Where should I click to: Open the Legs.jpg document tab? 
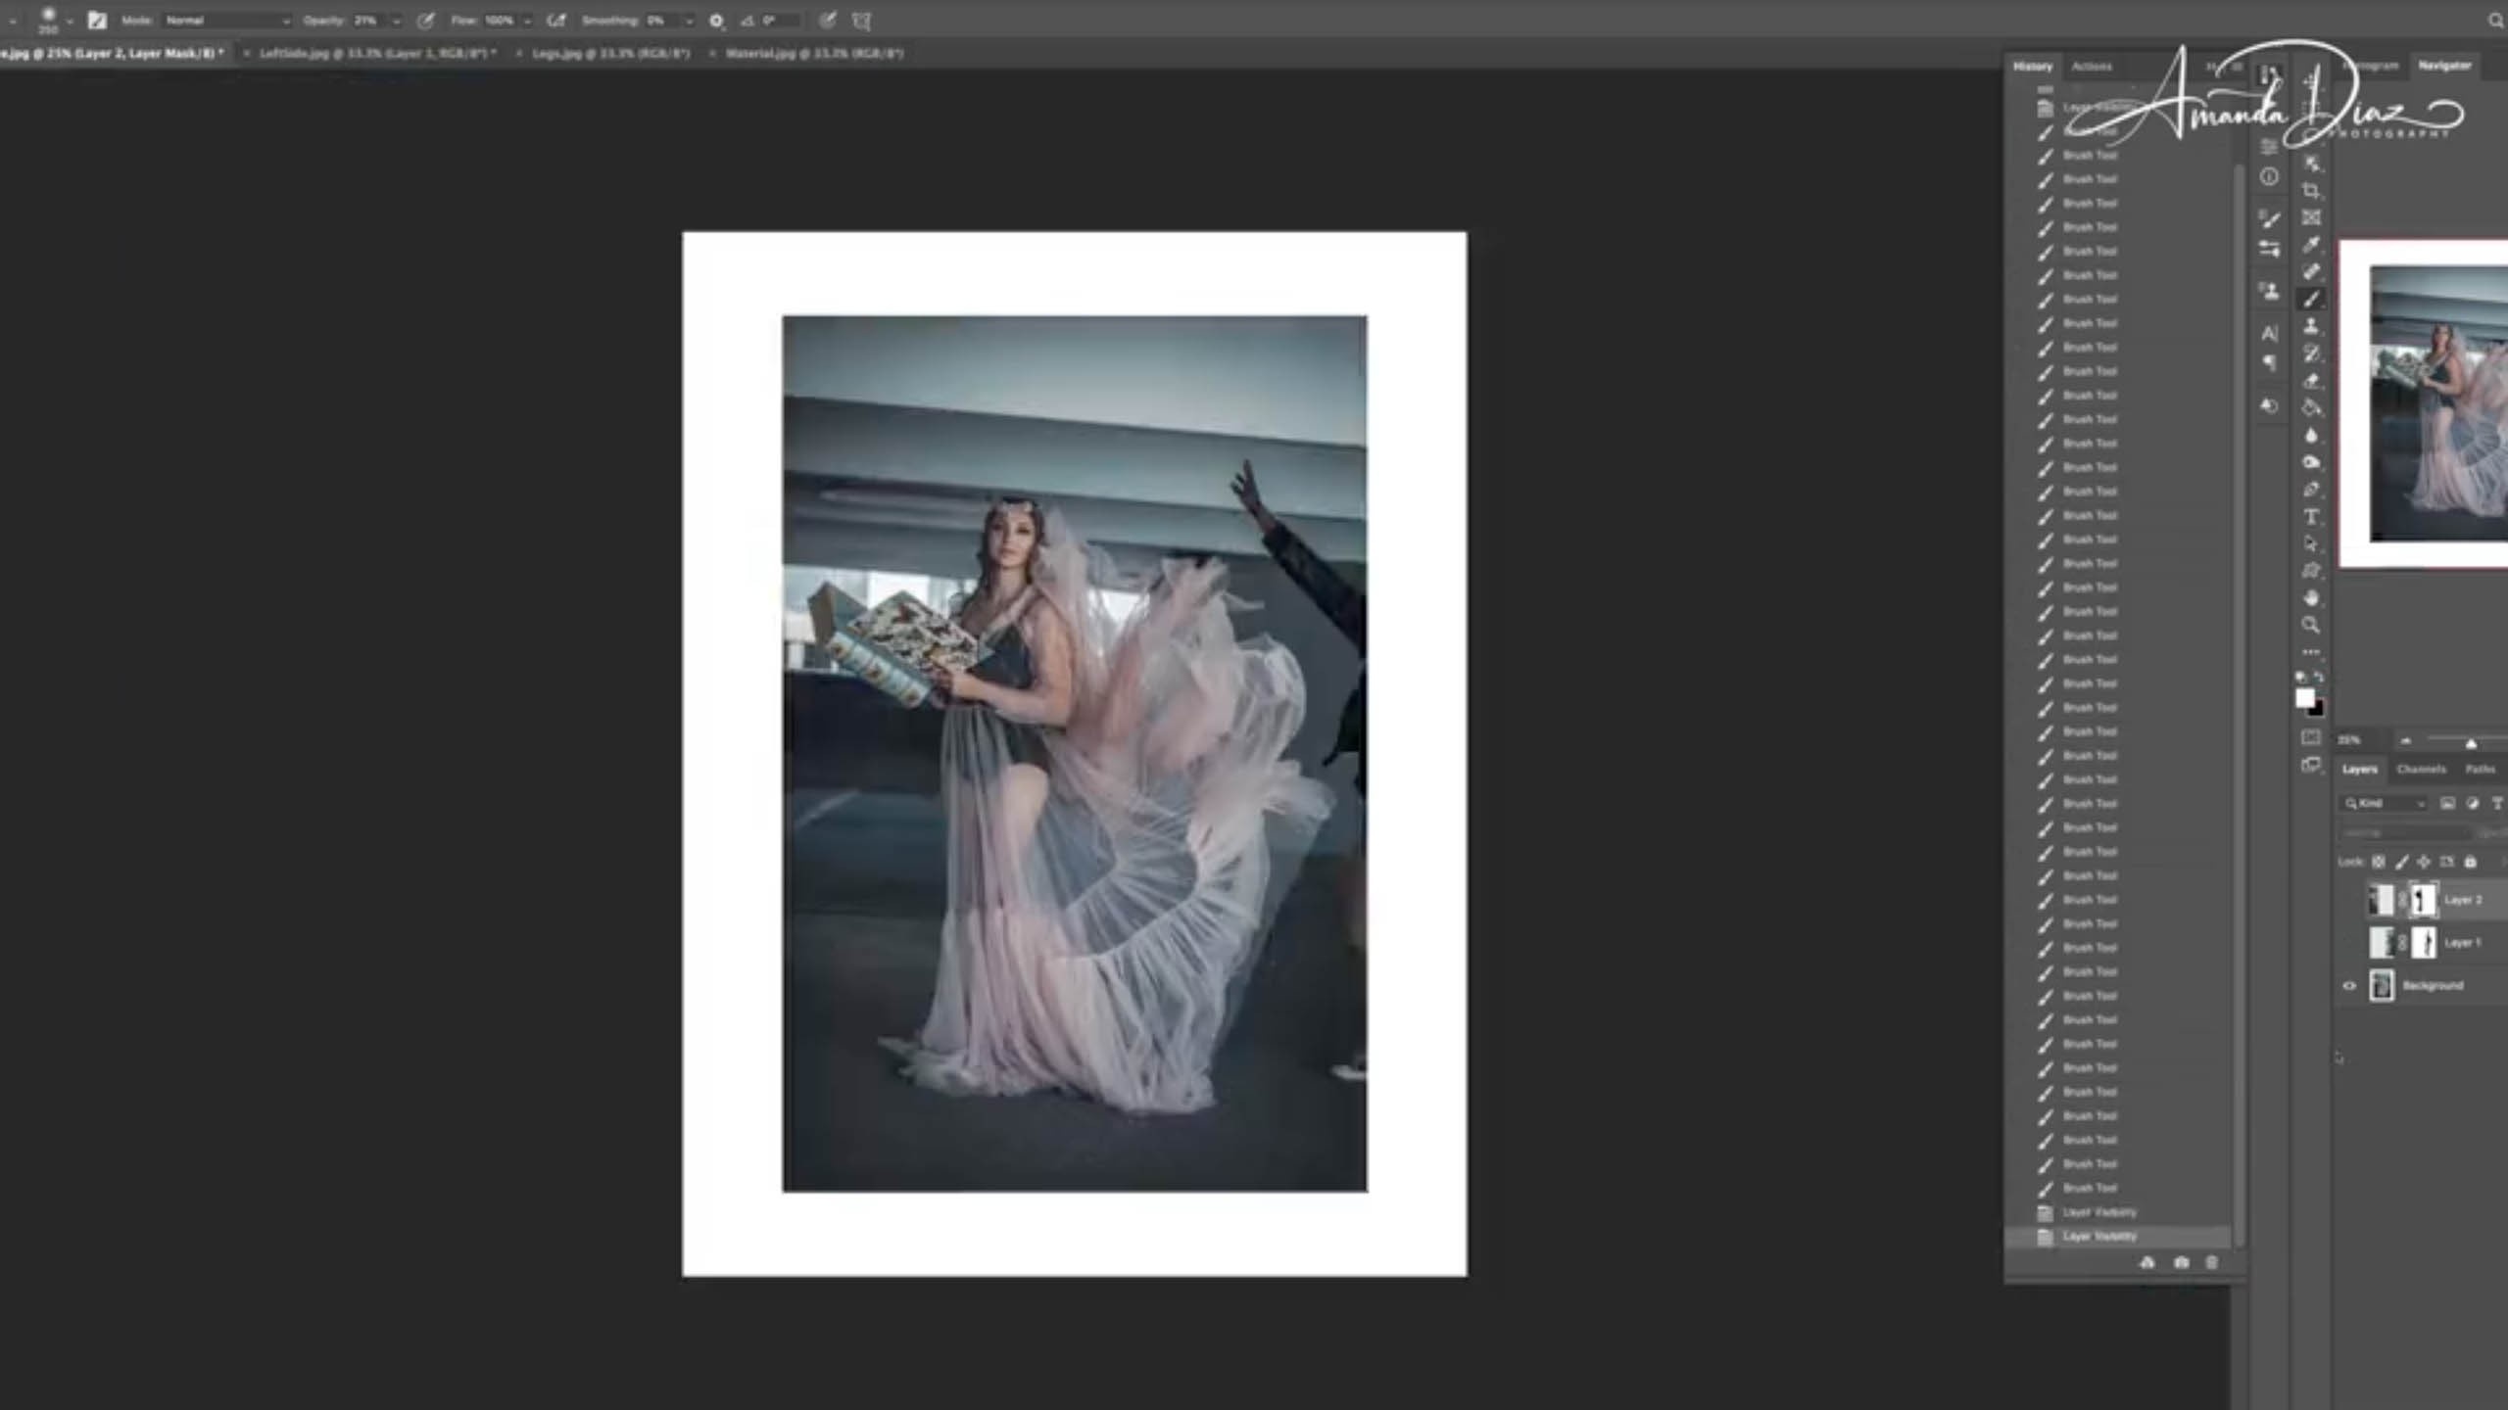click(610, 54)
